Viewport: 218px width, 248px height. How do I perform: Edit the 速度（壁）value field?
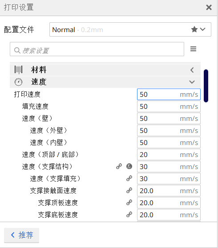tap(169, 118)
